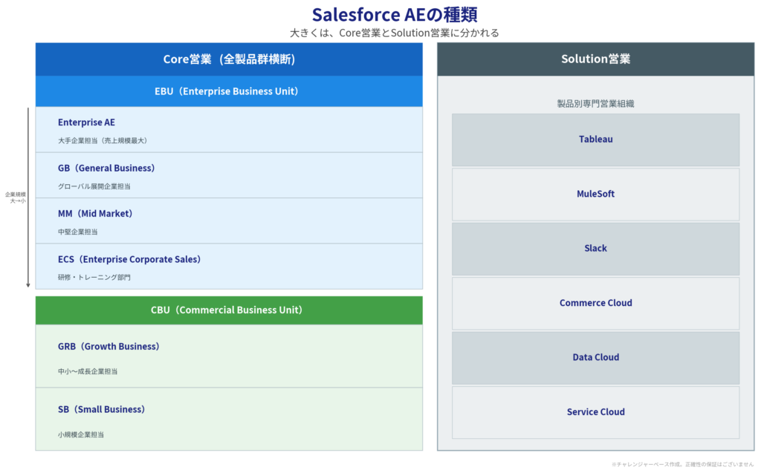Select the Solution営業 header banner
This screenshot has width=761, height=473.
(x=595, y=59)
